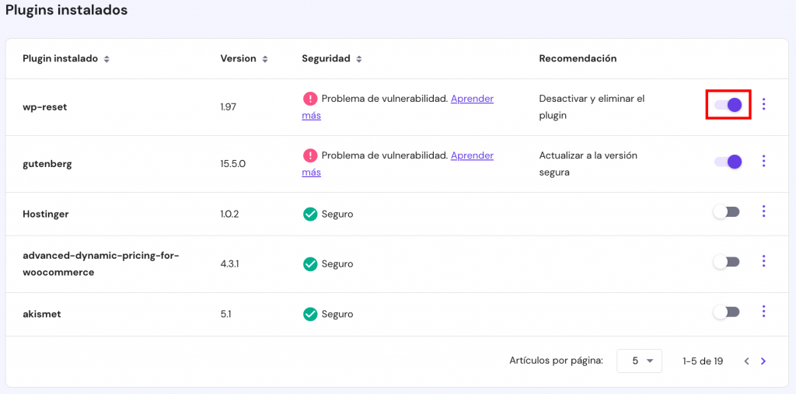
Task: Open three-dot menu for akismet plugin
Action: tap(764, 312)
